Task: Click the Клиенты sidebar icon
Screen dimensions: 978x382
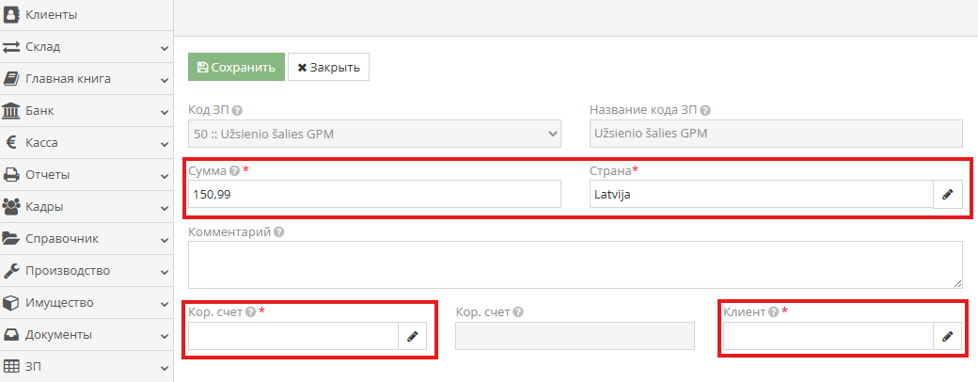Action: [11, 14]
